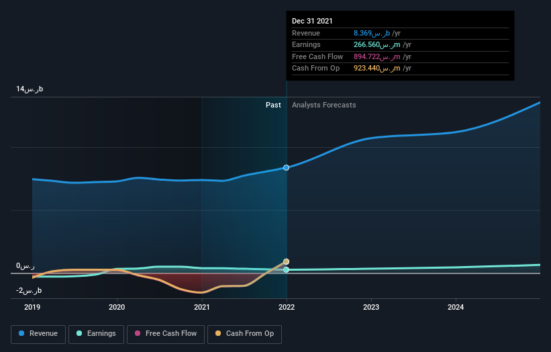The image size is (551, 352).
Task: Click the 14 y-axis top label
Action: [30, 89]
